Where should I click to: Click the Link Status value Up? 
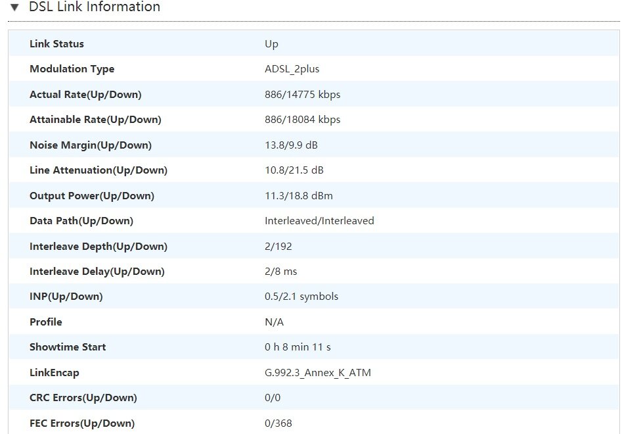point(271,44)
